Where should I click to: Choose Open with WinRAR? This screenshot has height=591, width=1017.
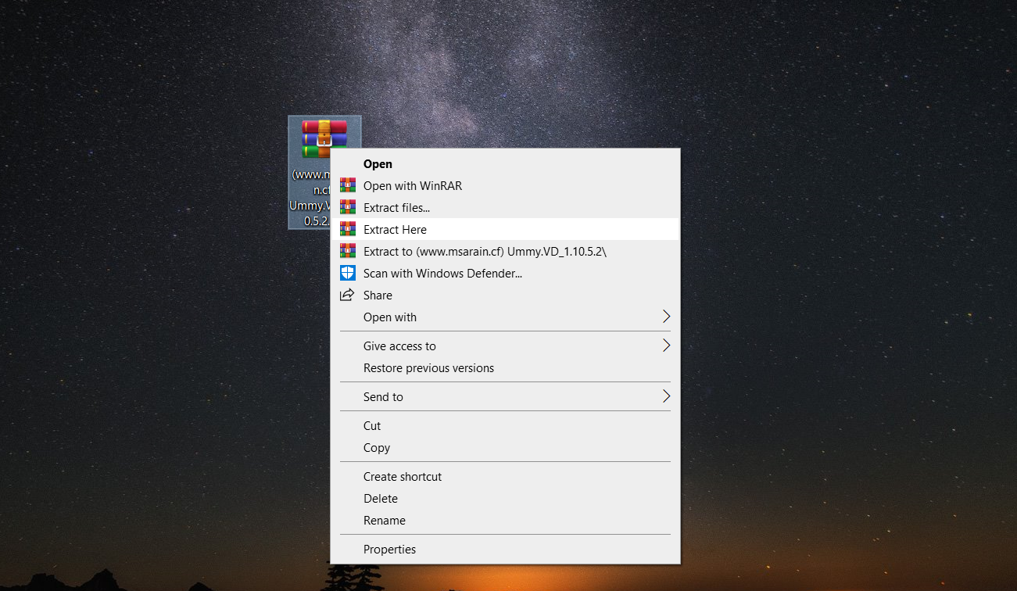pos(506,186)
